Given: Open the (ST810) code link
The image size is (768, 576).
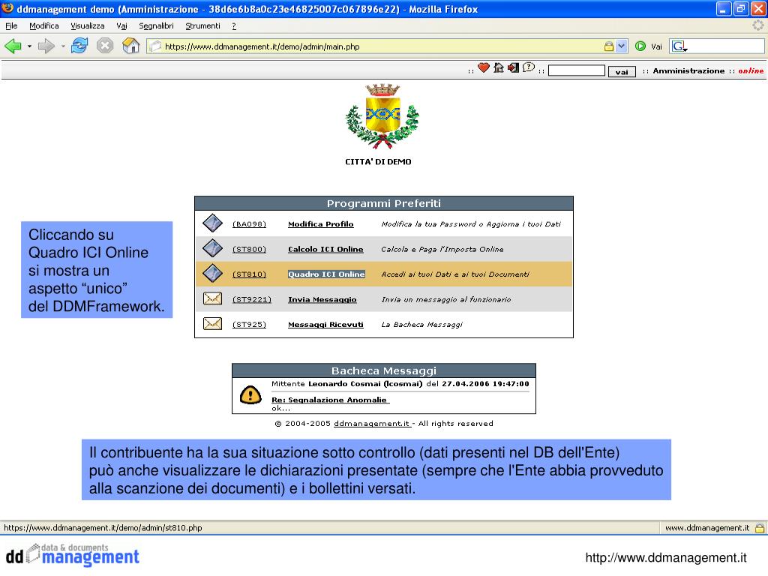Looking at the screenshot, I should point(249,274).
